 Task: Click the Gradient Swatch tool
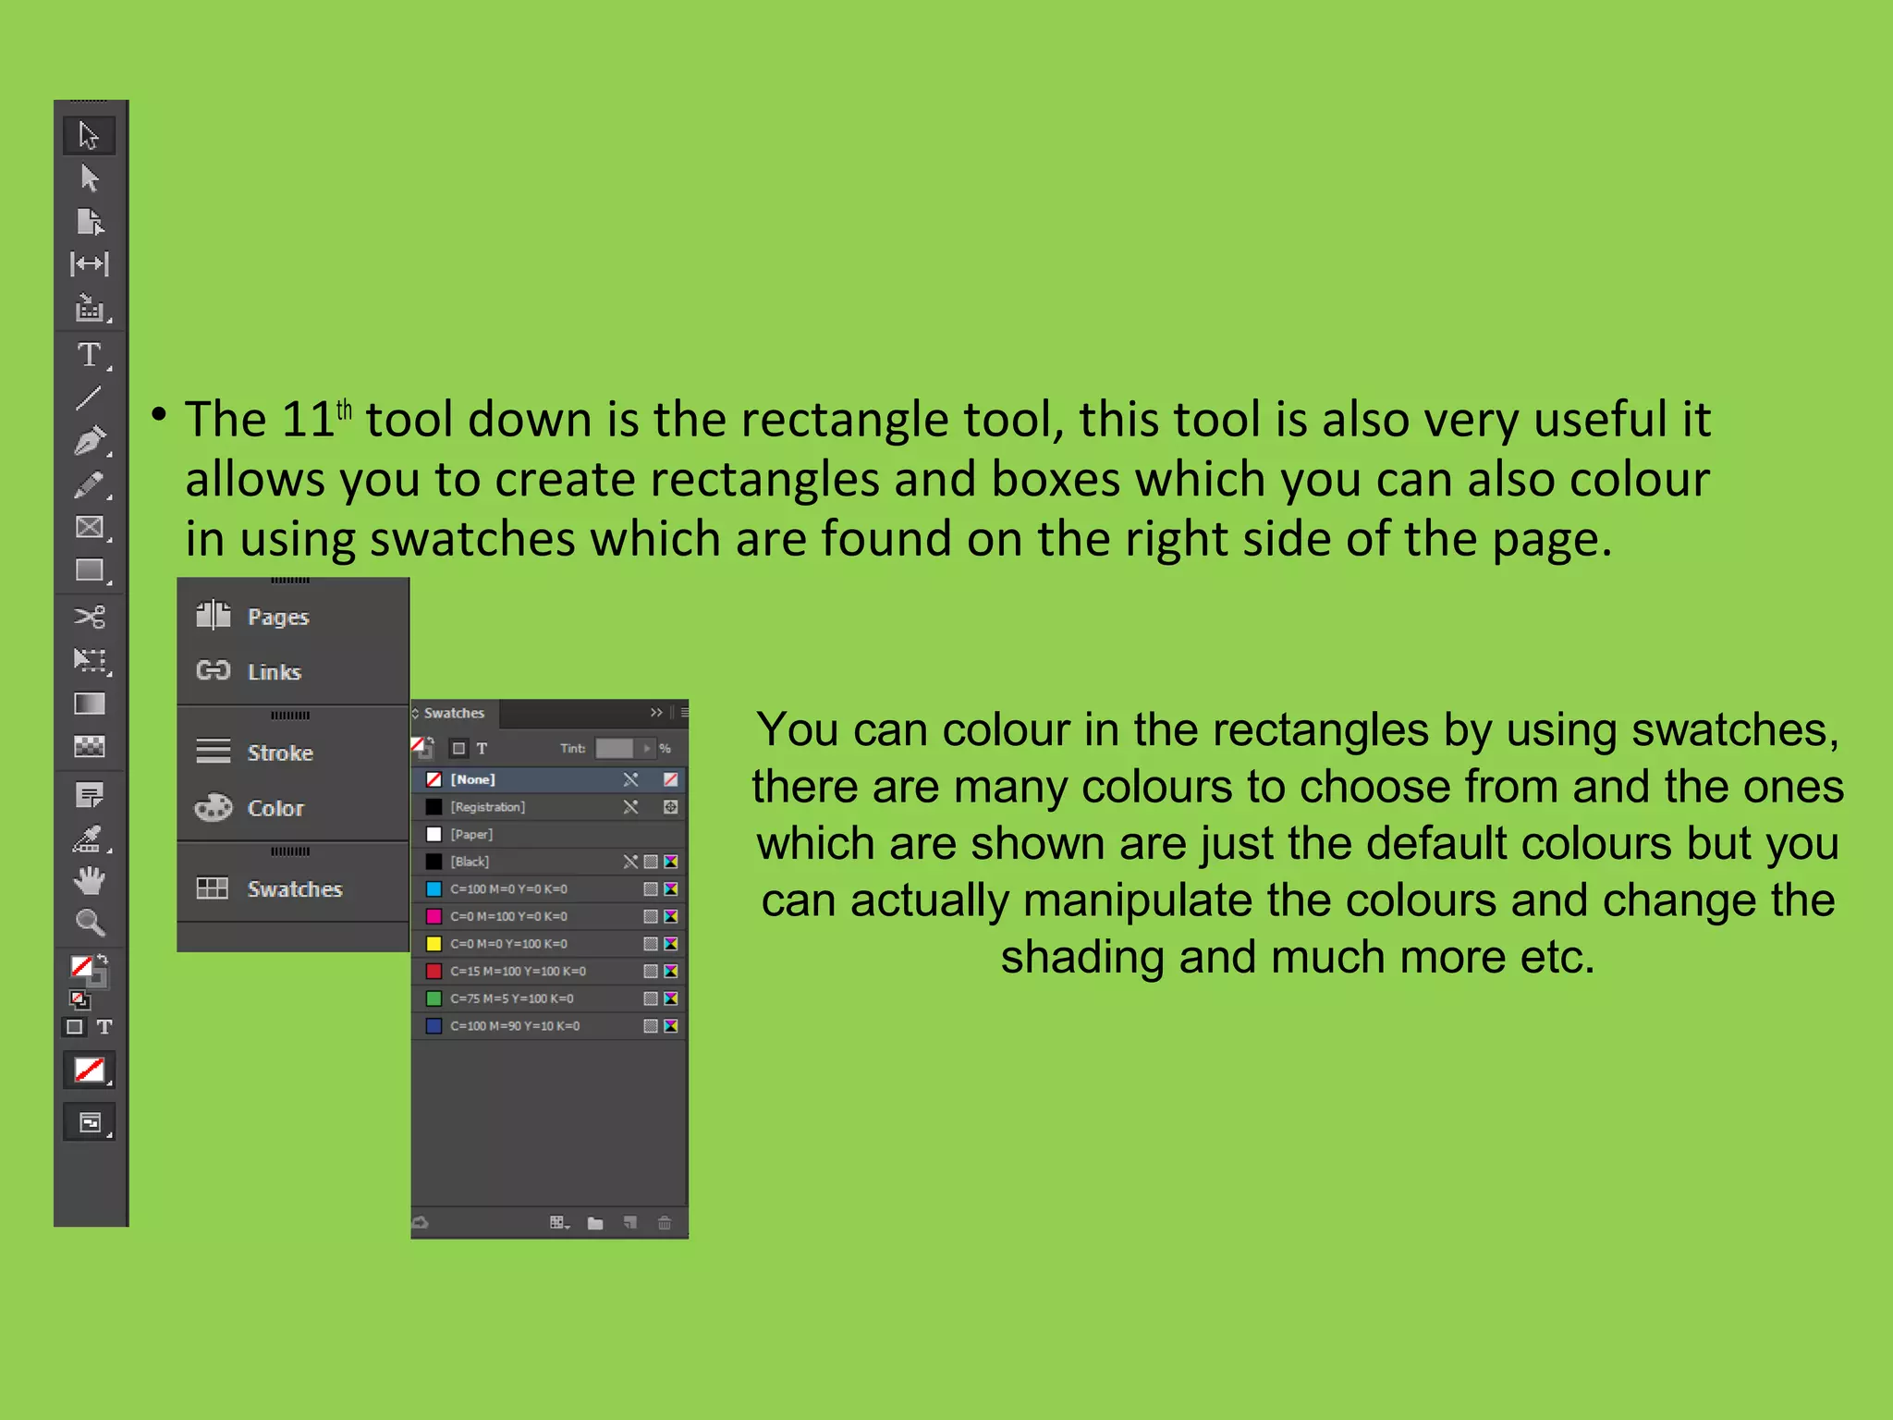click(x=90, y=704)
